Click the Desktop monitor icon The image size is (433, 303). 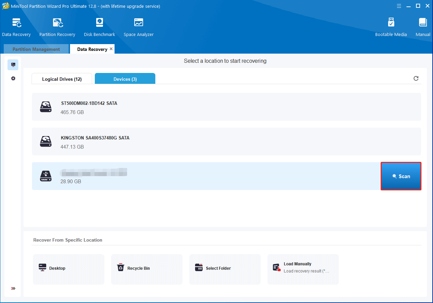point(42,267)
